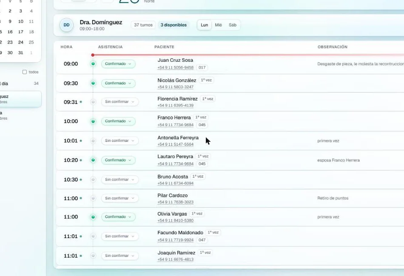
Task: Click the green status dot for Lautaro Pereyra
Action: (x=93, y=160)
